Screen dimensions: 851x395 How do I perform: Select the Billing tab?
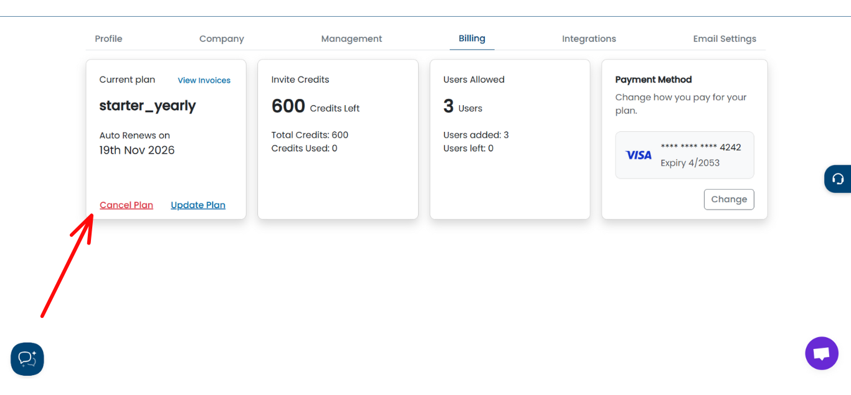point(472,39)
